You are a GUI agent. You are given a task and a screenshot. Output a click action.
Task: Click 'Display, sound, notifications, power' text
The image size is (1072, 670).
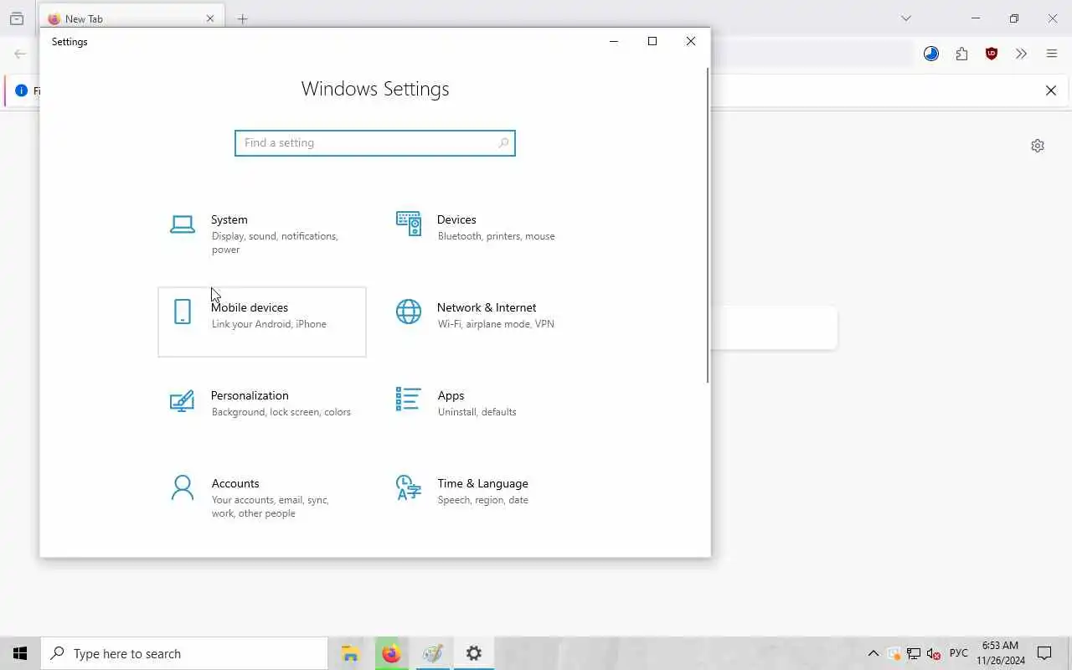pos(275,243)
